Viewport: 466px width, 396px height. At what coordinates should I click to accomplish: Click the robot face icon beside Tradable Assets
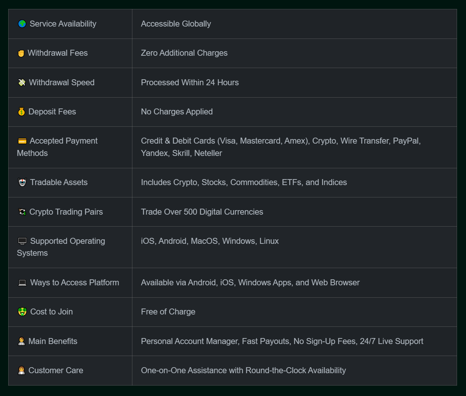22,182
